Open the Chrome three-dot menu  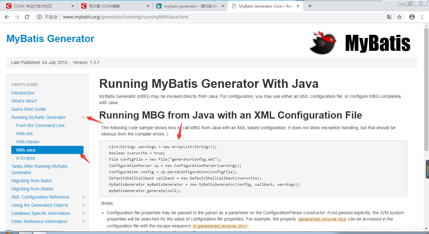422,17
